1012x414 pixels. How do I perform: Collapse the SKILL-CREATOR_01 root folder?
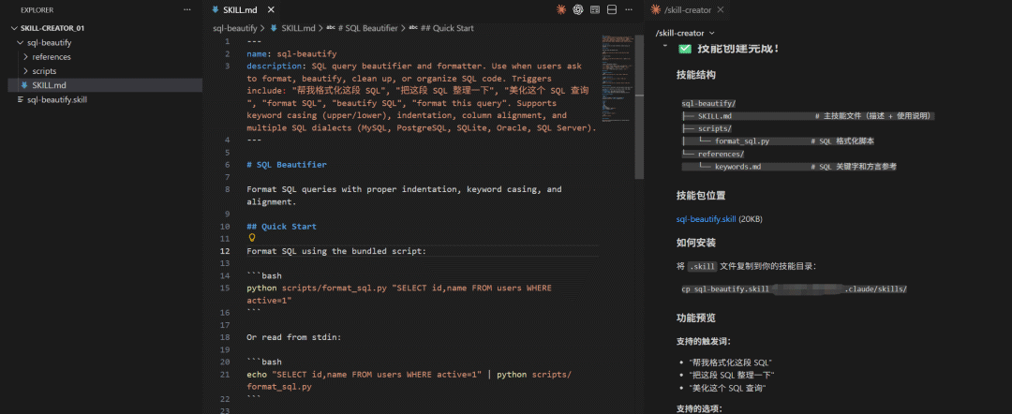coord(15,28)
